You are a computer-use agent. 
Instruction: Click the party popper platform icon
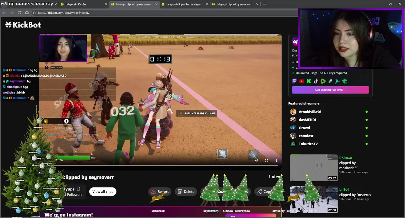(x=337, y=81)
